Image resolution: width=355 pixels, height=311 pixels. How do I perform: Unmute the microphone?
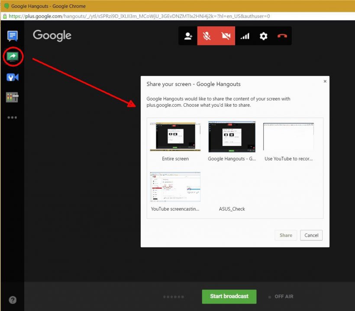[207, 36]
